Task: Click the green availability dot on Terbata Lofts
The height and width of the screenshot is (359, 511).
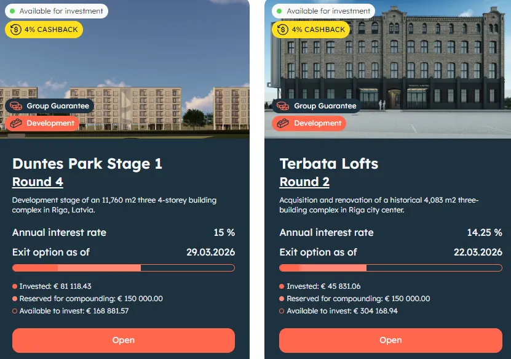Action: point(279,11)
